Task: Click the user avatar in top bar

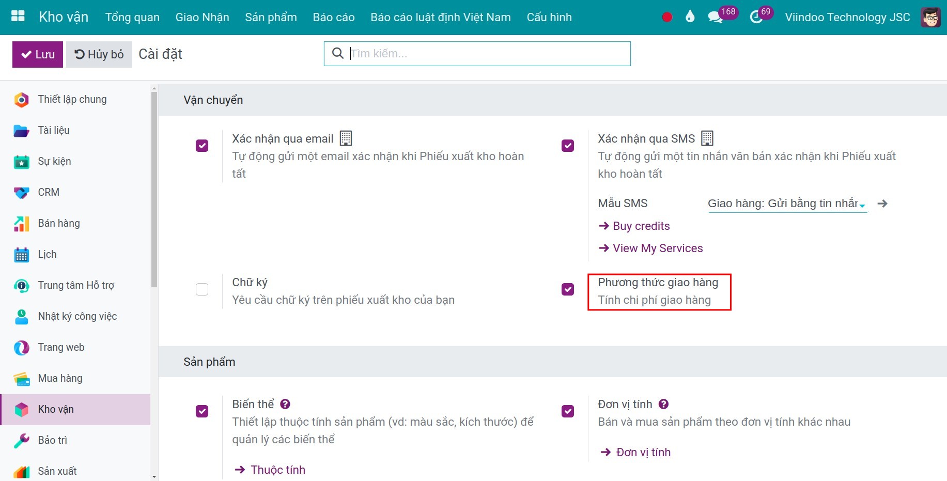Action: pos(931,17)
